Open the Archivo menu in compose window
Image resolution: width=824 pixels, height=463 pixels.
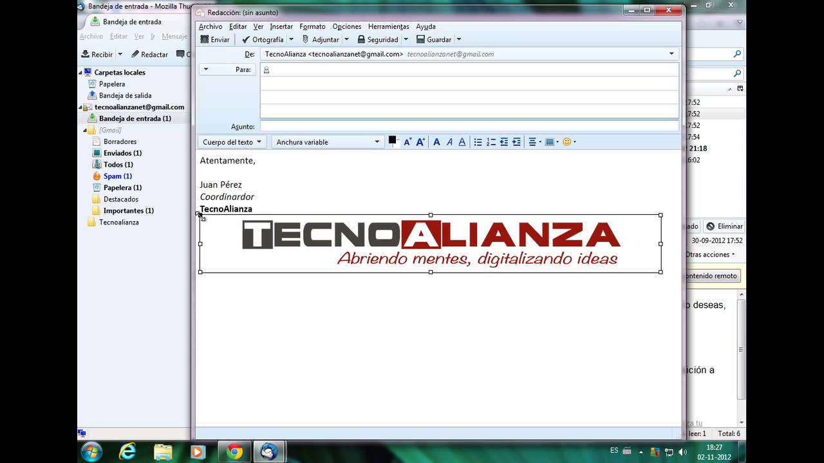coord(211,26)
